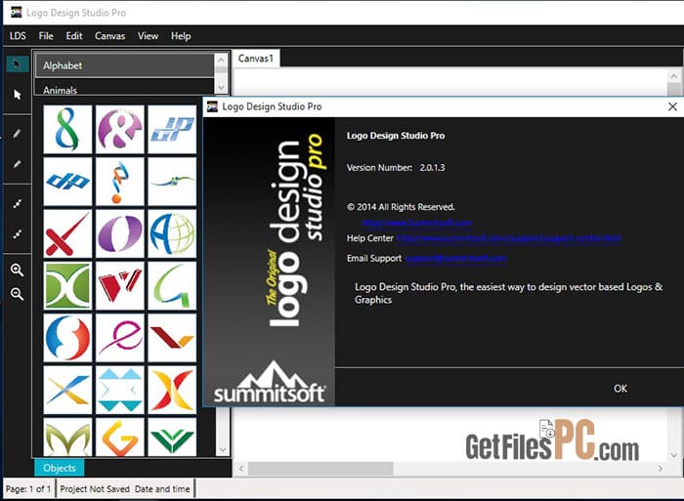The height and width of the screenshot is (501, 684).
Task: Close the Logo Design Studio Pro dialog
Action: (x=672, y=106)
